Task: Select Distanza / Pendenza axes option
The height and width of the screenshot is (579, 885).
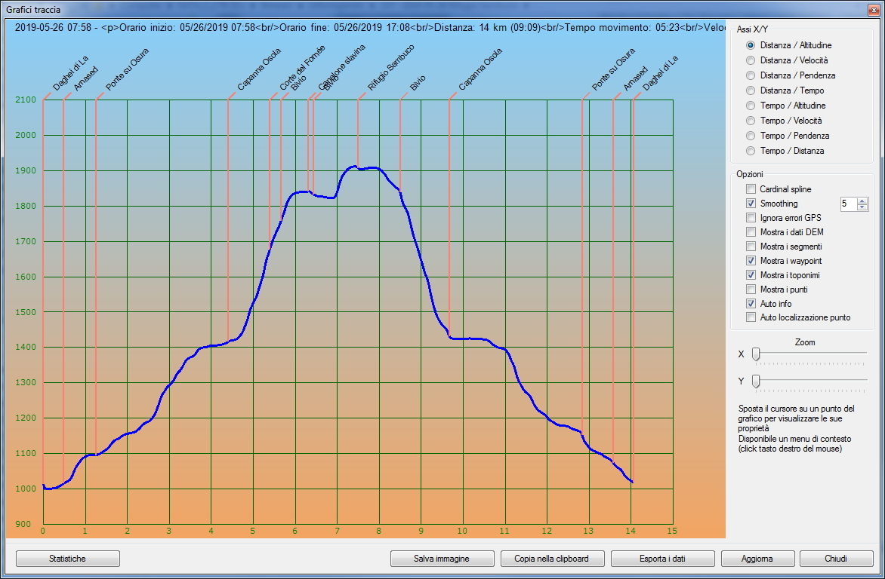Action: click(x=751, y=75)
